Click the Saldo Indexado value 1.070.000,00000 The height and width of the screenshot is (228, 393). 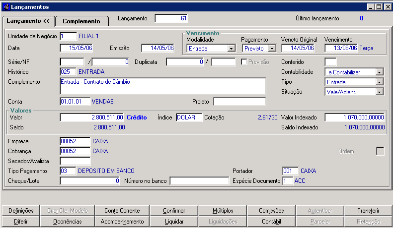(364, 127)
